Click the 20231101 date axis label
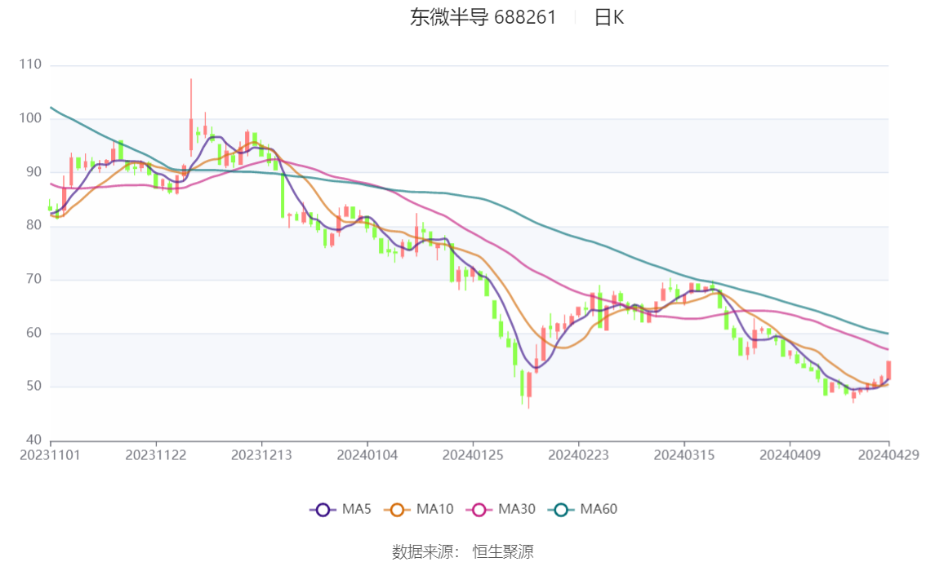 51,455
